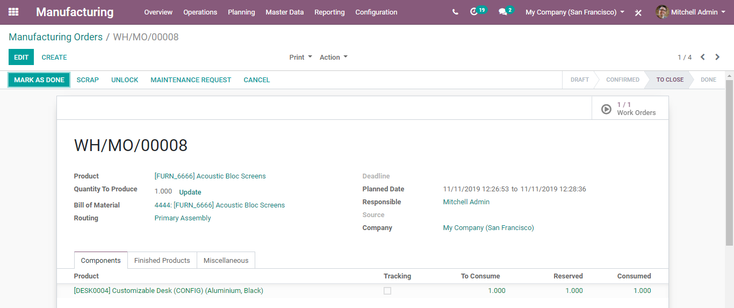Click the WH/MO/00008 record title
Viewport: 734px width, 308px height.
(131, 146)
